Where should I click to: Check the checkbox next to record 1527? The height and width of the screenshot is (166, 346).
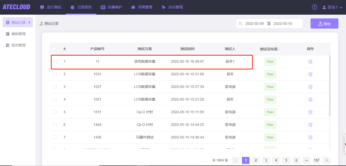tap(55, 87)
